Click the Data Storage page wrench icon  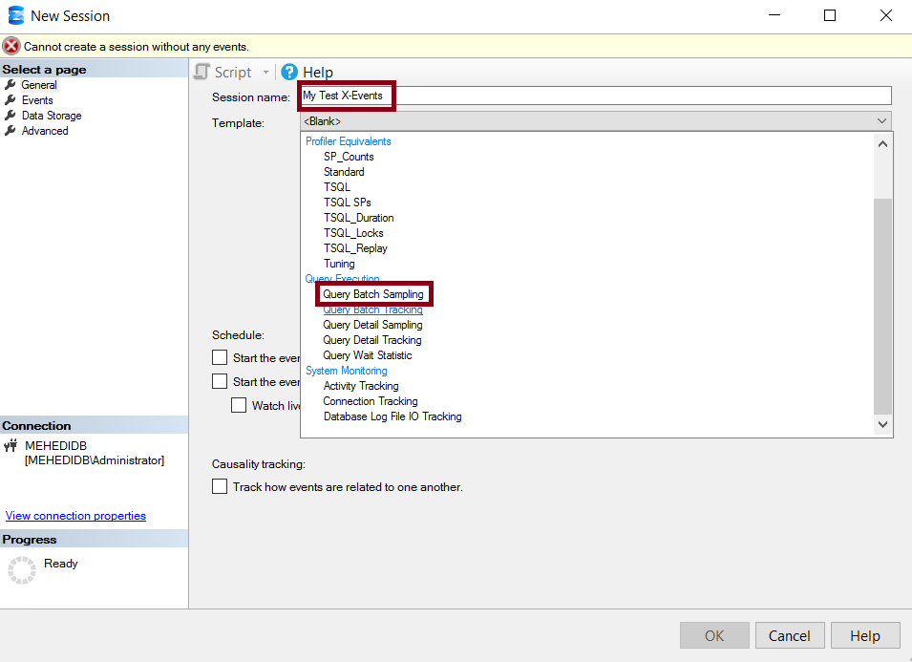(11, 116)
